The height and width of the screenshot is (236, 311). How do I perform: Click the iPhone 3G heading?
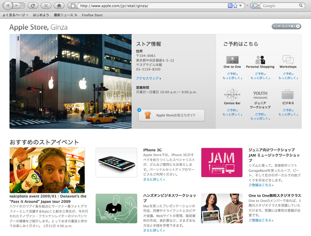[152, 150]
